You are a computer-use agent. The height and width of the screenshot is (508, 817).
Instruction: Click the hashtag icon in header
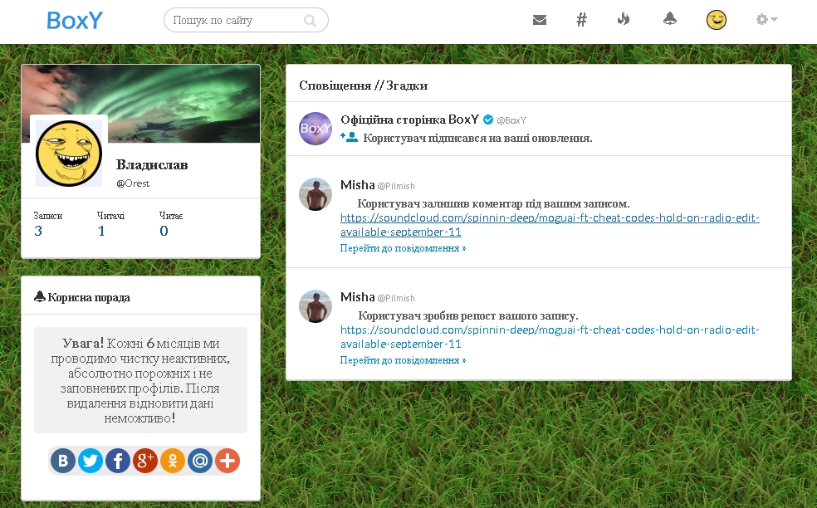[581, 20]
